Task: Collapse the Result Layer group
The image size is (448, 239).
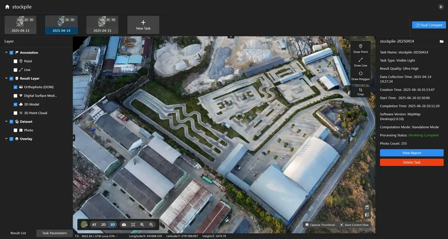Action: (6, 78)
